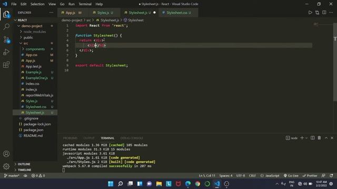Open README.md in the file tree
This screenshot has width=337, height=189.
(35, 135)
